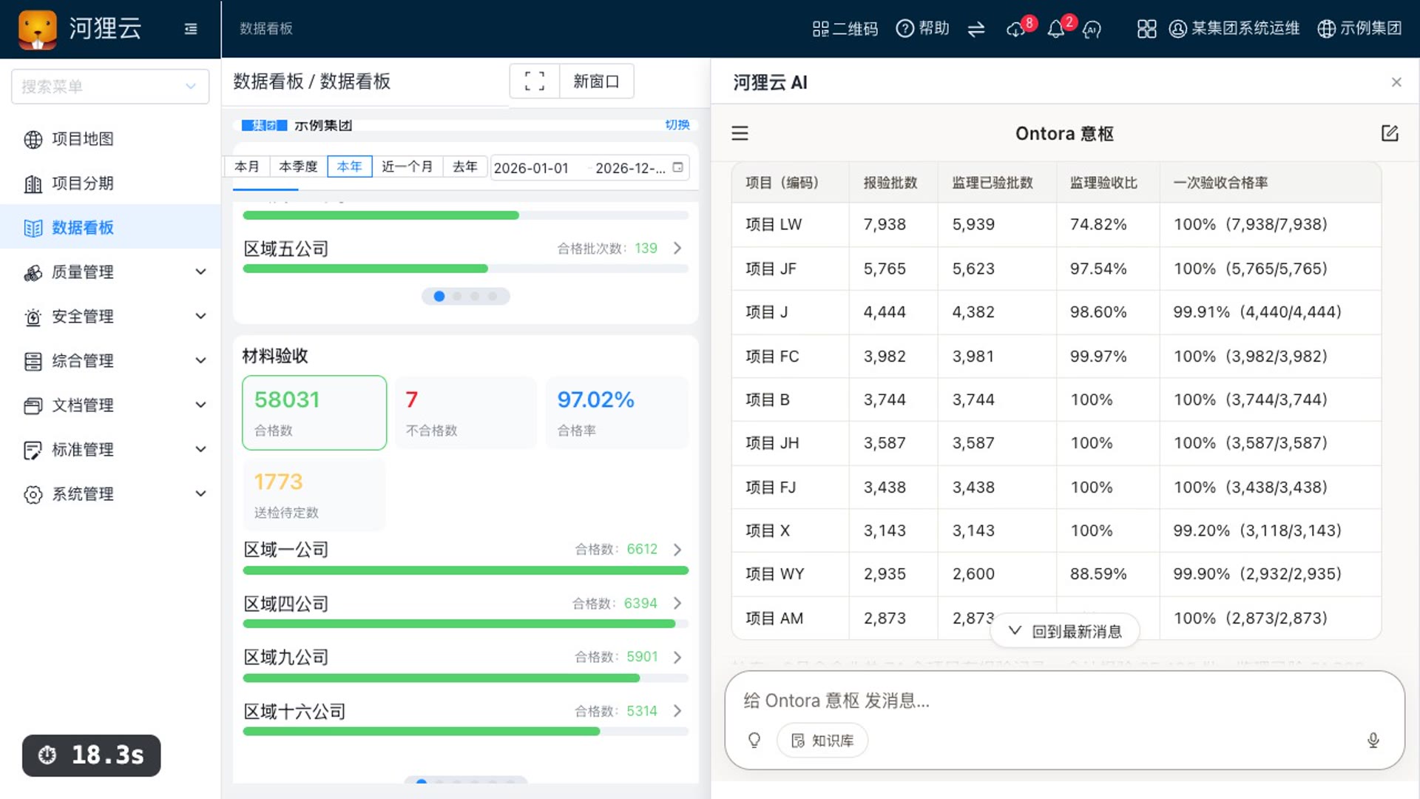Expand the 标准管理 menu
The image size is (1420, 799).
111,450
